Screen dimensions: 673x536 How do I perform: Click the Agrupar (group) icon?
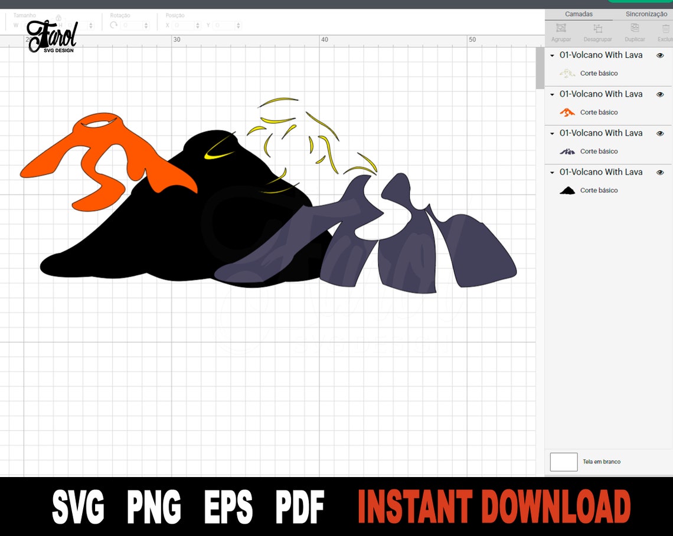[560, 28]
